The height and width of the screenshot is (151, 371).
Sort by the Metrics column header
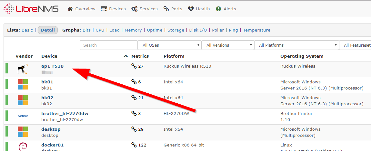[x=140, y=56]
